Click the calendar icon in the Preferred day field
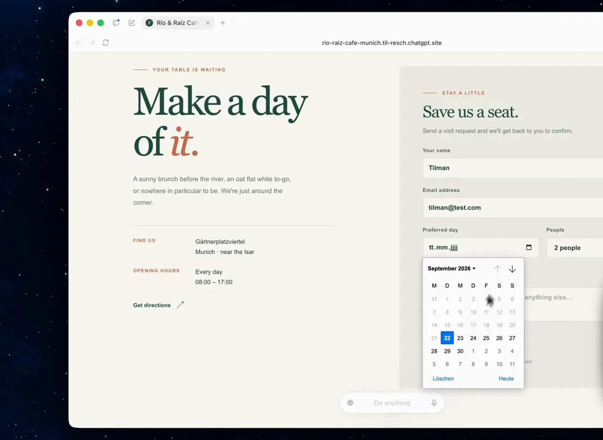 pyautogui.click(x=529, y=247)
